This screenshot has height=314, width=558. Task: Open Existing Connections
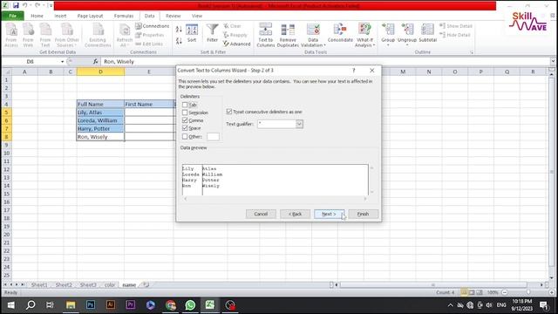point(98,35)
